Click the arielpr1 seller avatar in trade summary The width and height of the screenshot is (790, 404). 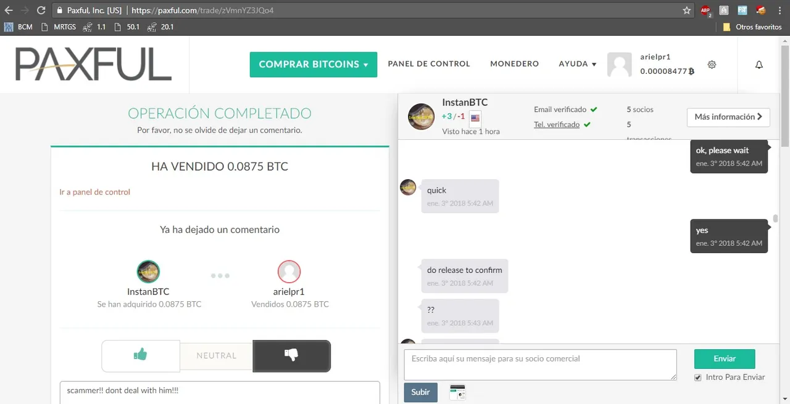click(289, 272)
